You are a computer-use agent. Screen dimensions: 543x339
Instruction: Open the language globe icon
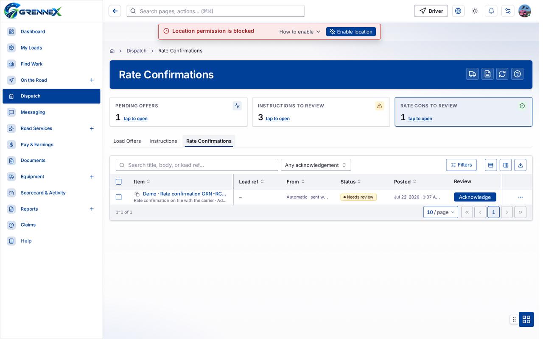click(x=458, y=11)
